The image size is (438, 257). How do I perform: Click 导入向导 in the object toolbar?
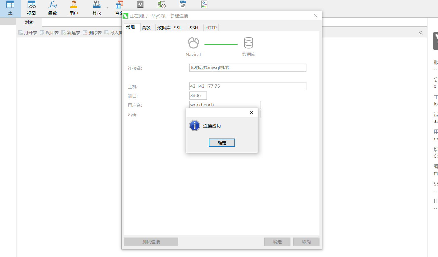(x=113, y=33)
